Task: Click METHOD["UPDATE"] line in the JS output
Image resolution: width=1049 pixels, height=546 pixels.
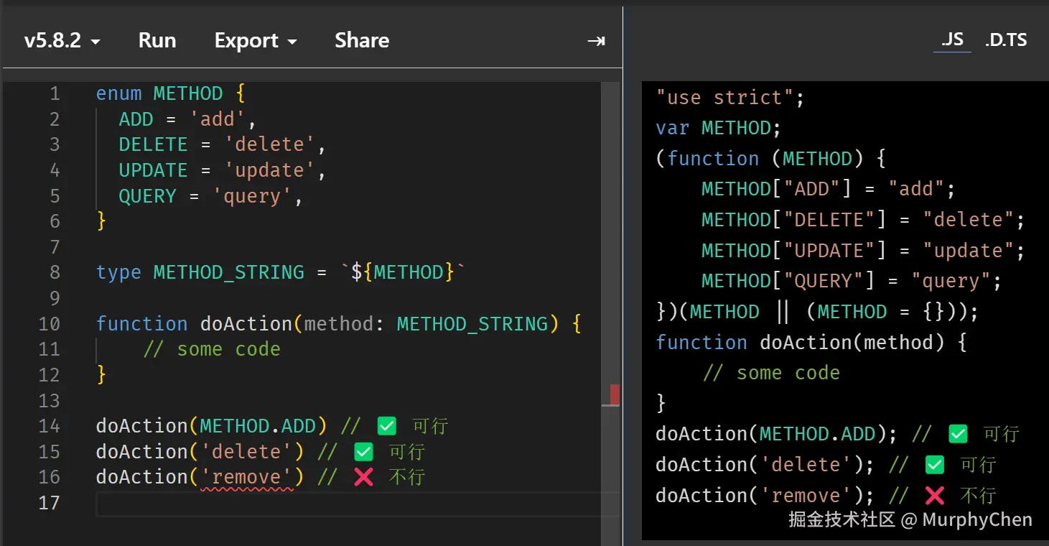Action: 863,251
